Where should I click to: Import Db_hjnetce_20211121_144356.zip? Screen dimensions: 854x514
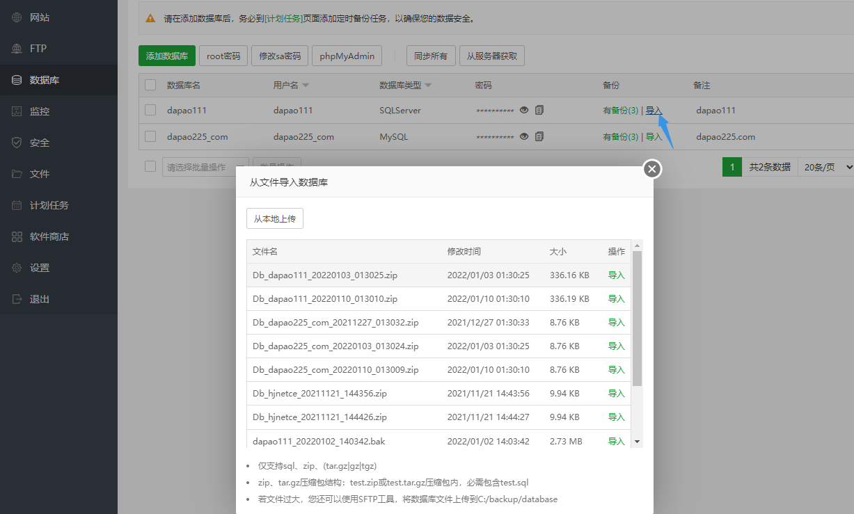pyautogui.click(x=616, y=394)
